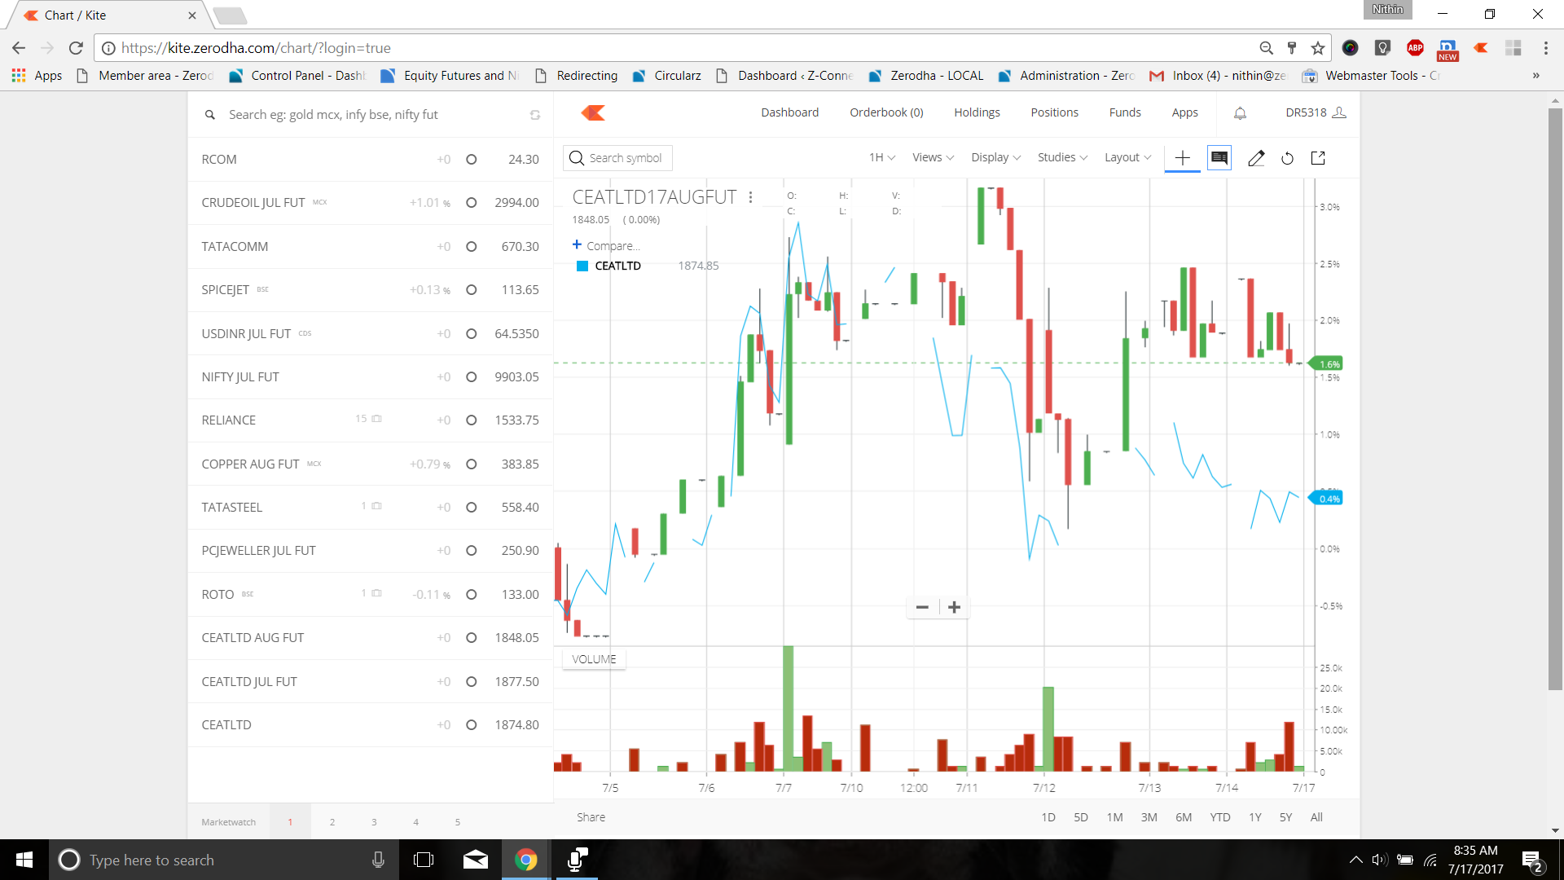Click the Cortana microphone icon
Viewport: 1564px width, 880px height.
[x=378, y=860]
